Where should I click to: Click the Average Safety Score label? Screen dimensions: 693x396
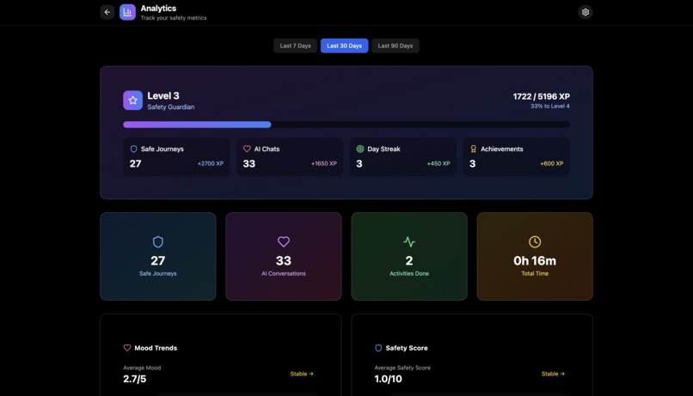pos(402,368)
